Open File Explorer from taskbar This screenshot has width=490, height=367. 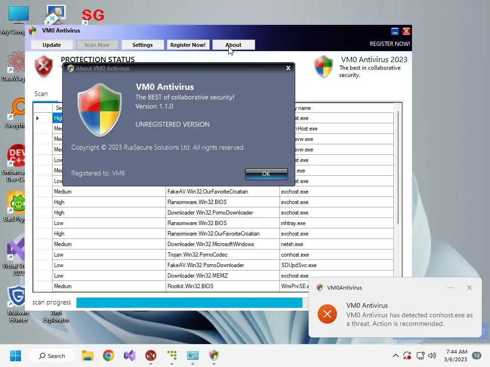88,356
